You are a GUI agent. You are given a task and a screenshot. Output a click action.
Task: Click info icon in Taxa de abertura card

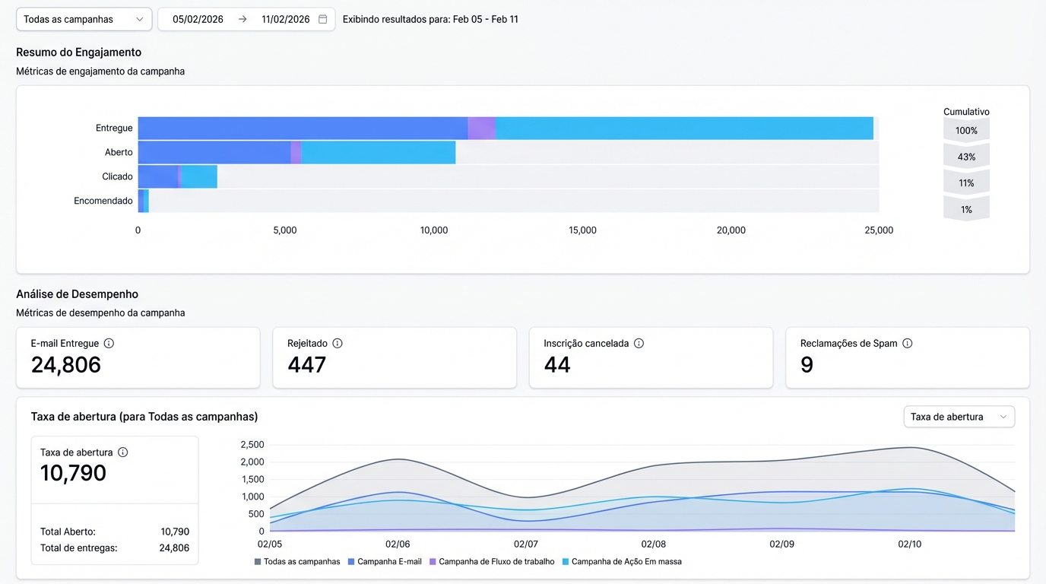(123, 452)
